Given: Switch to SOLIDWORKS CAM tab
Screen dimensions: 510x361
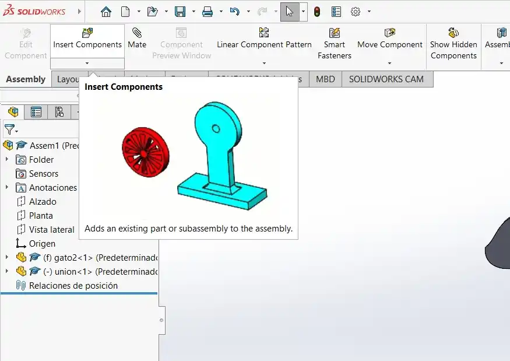Looking at the screenshot, I should pyautogui.click(x=386, y=79).
